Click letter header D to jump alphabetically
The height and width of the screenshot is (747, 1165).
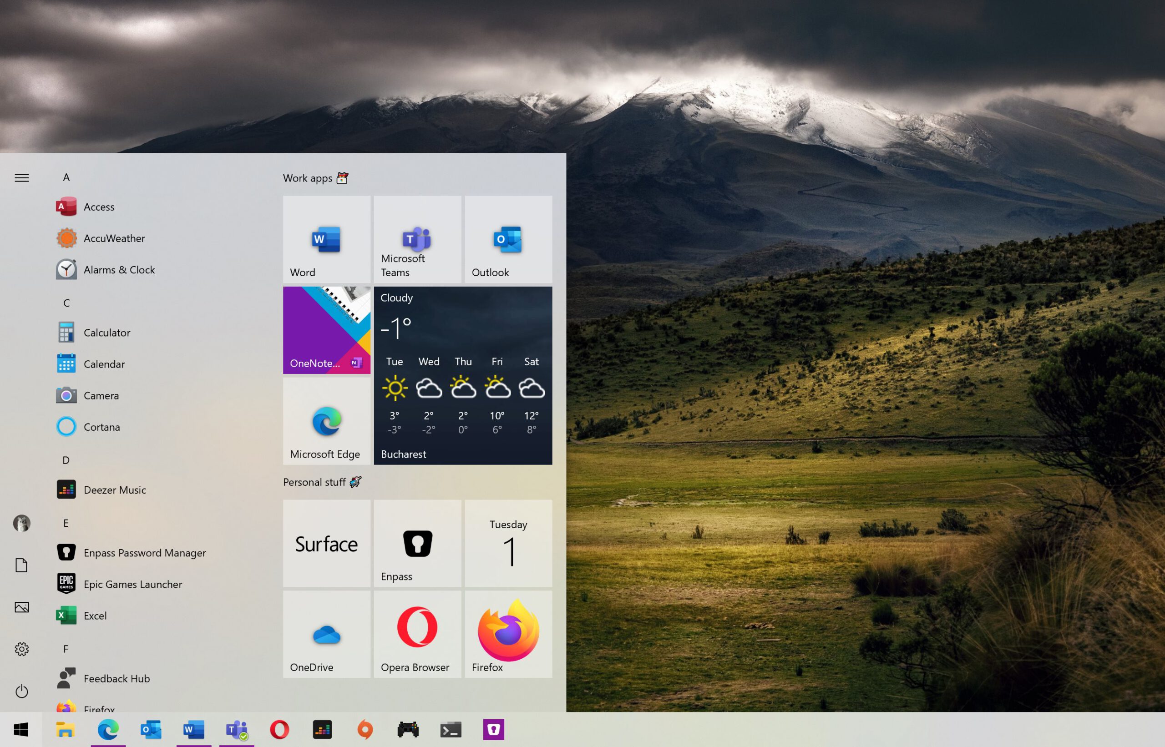coord(66,460)
